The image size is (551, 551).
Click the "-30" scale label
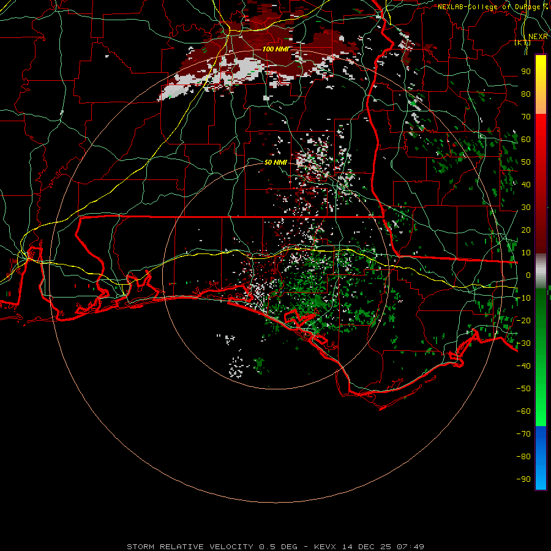[523, 343]
